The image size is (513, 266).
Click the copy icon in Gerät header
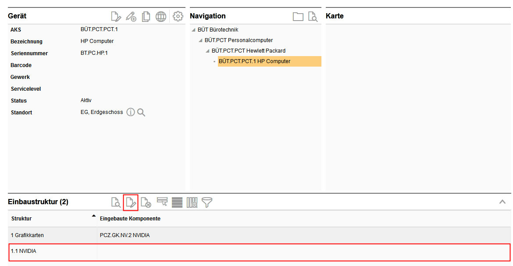(x=146, y=17)
